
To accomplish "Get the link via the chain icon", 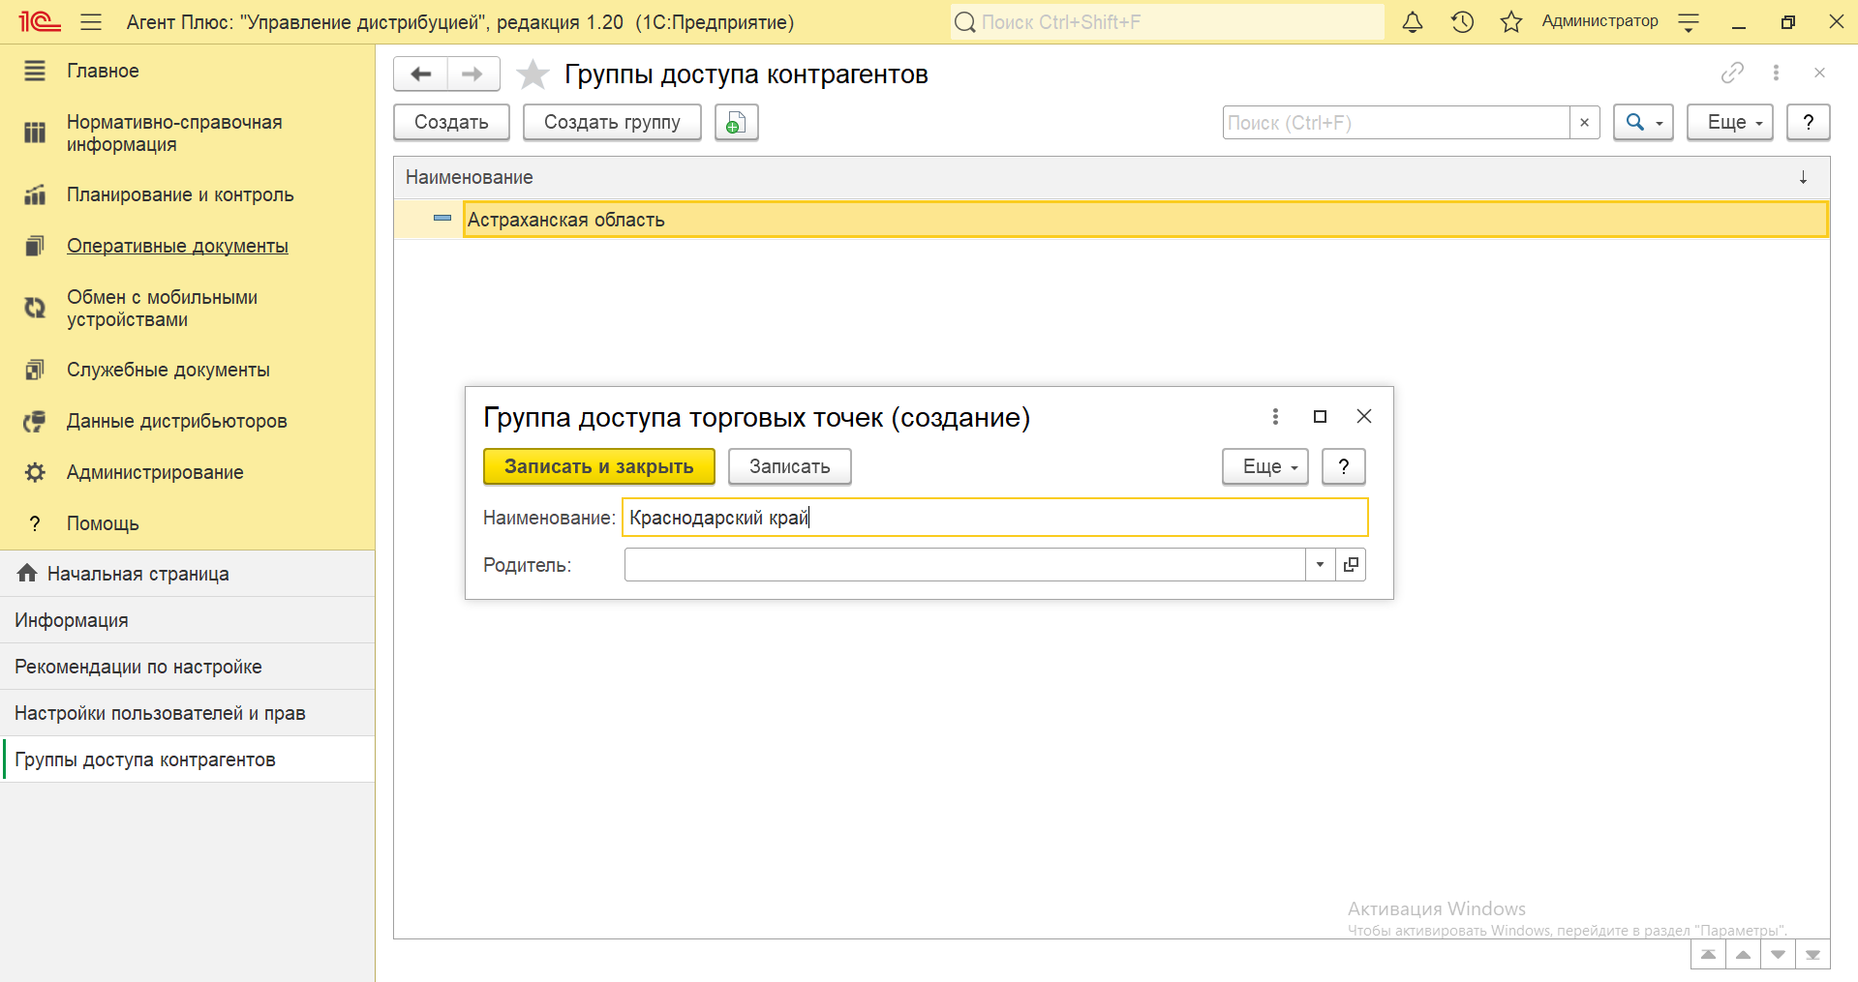I will (1732, 73).
